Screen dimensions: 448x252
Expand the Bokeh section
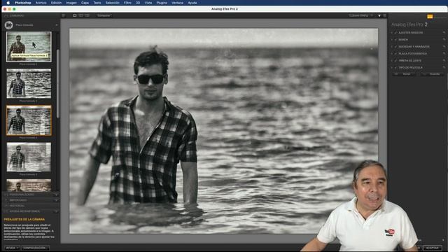pyautogui.click(x=392, y=39)
